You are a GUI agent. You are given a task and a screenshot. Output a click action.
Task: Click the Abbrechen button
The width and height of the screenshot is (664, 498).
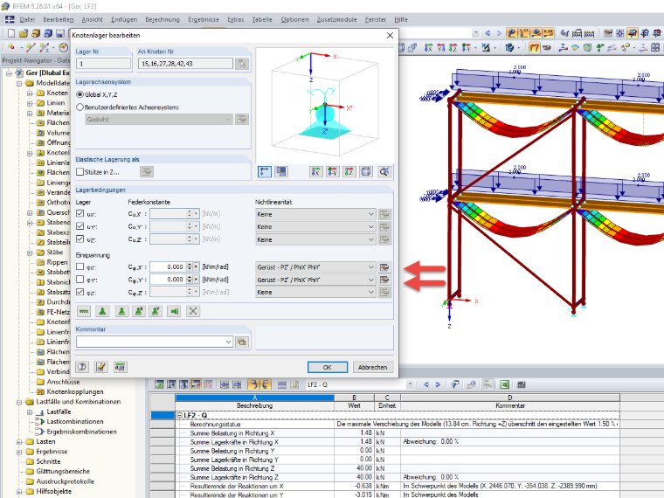[373, 367]
